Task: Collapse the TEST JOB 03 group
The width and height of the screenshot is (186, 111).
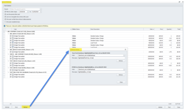Action: coord(8,61)
